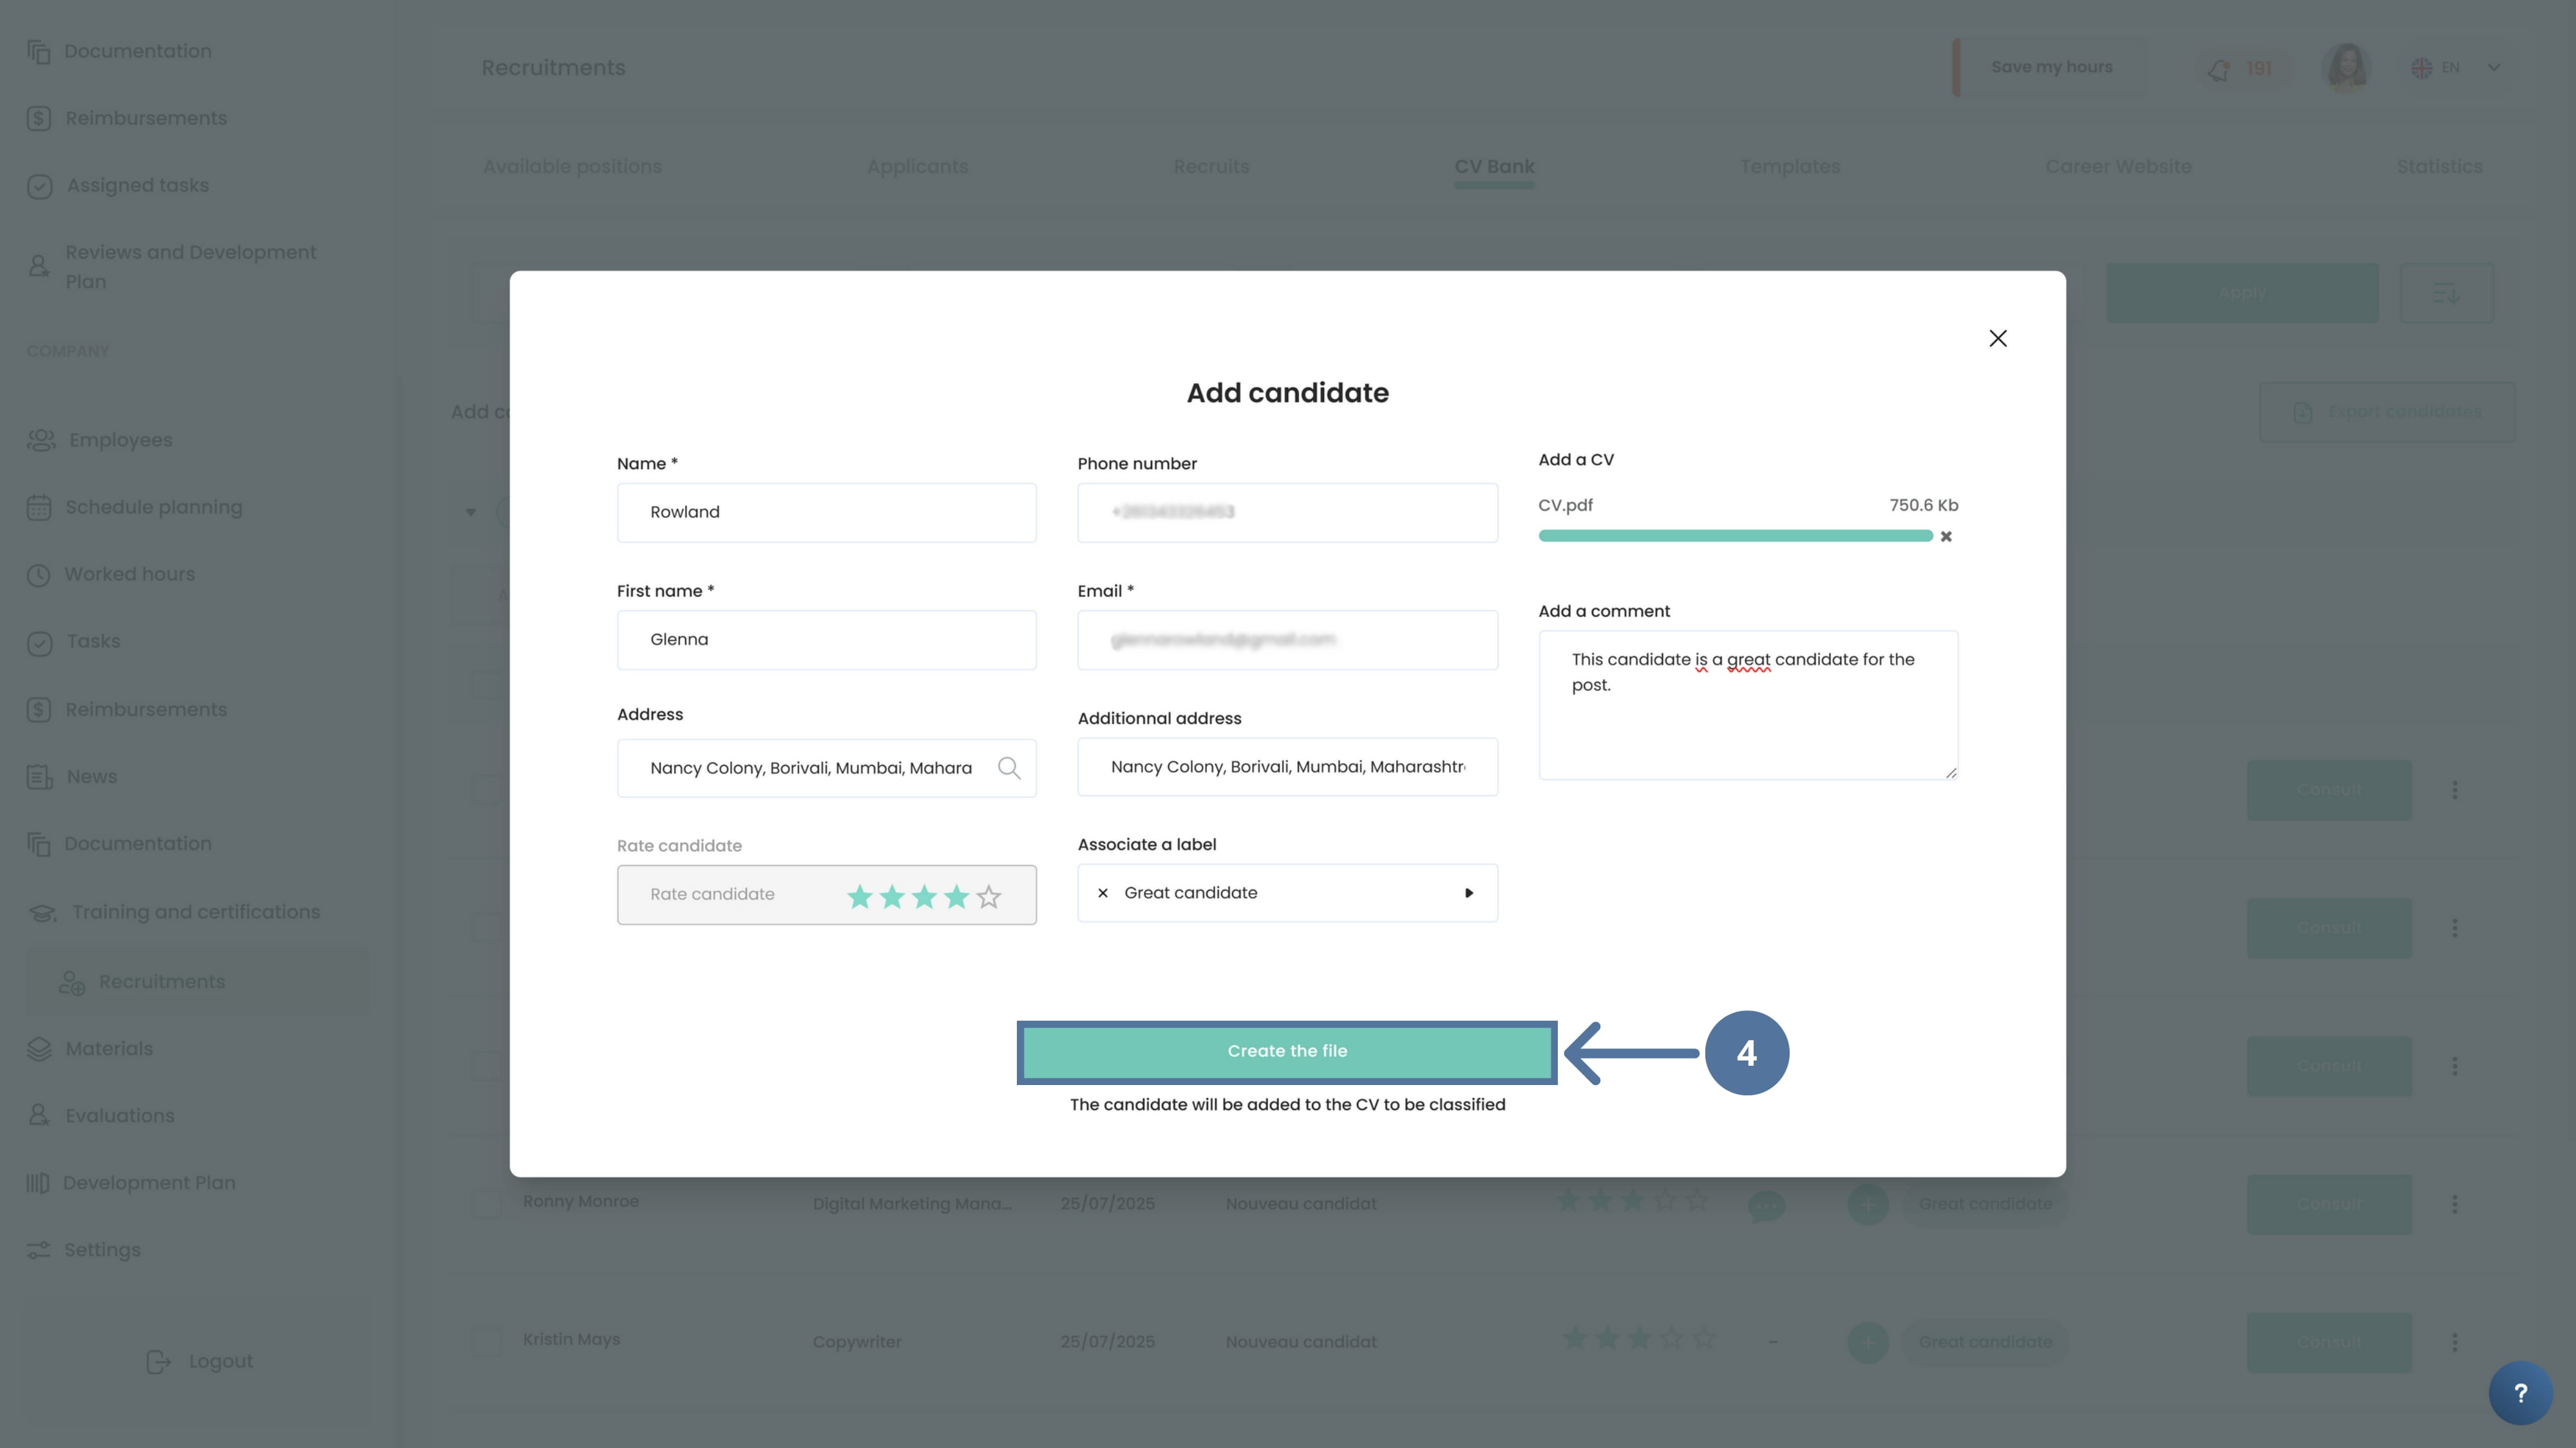The height and width of the screenshot is (1448, 2576).
Task: Edit the Additionnal address field
Action: pyautogui.click(x=1287, y=766)
